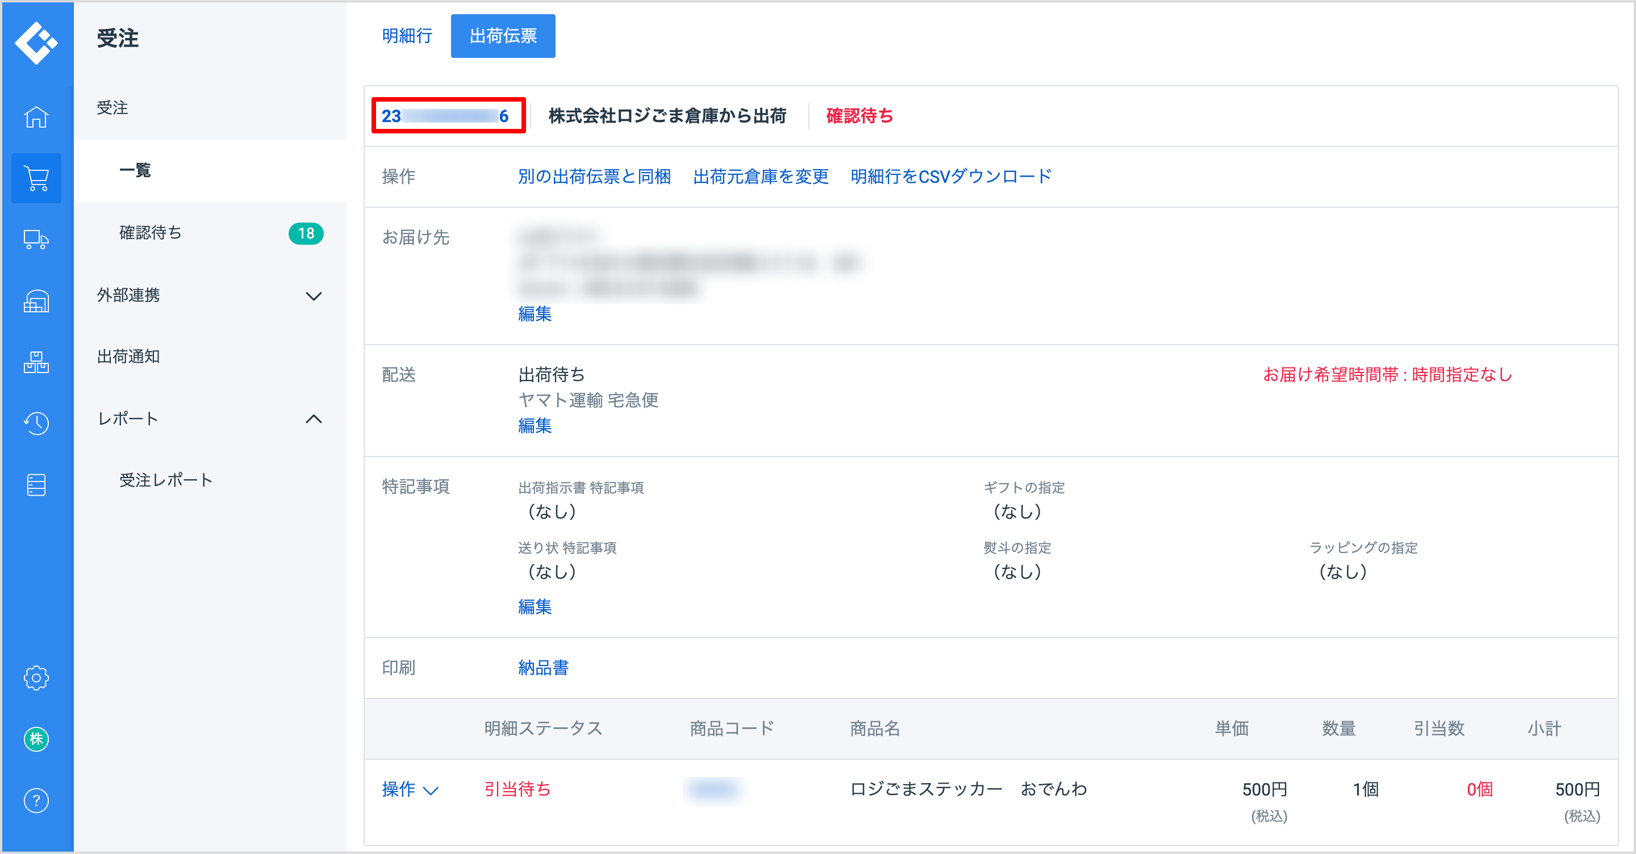Switch to the 明細行 tab
Screen dimensions: 1636x854
pos(407,36)
